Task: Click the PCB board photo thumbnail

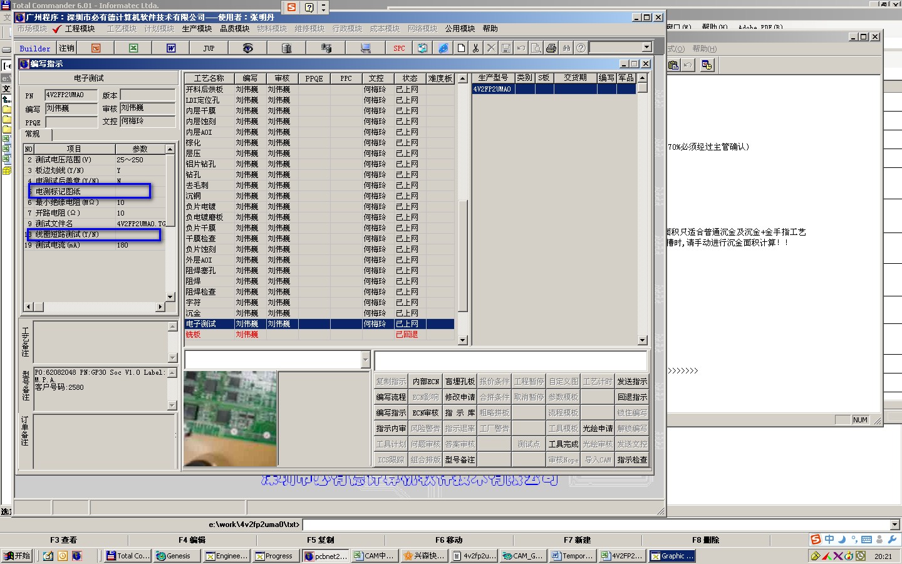Action: tap(231, 419)
